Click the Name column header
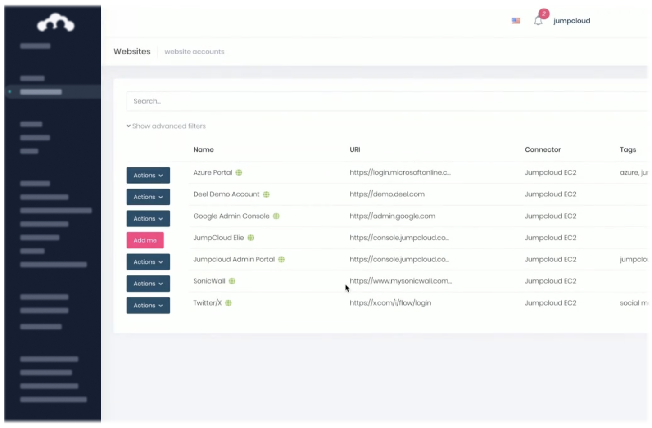652x428 pixels. tap(204, 150)
